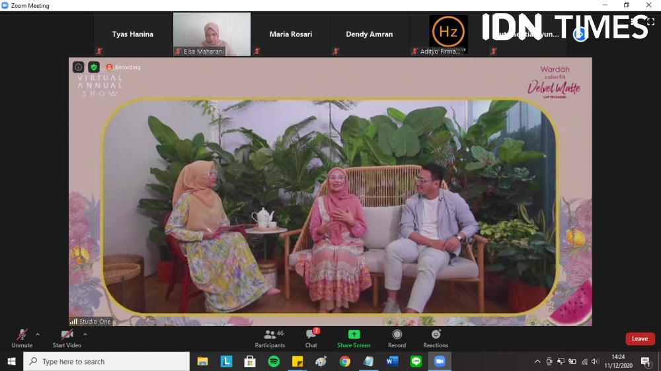The width and height of the screenshot is (661, 371).
Task: Open the blue L app in taskbar
Action: pos(226,361)
